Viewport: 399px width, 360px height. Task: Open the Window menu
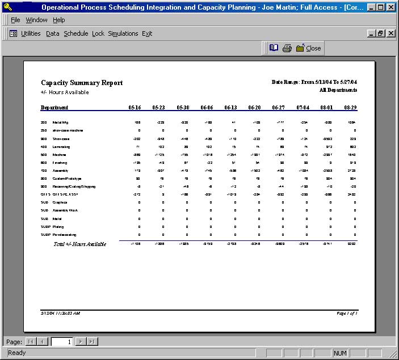[x=36, y=20]
